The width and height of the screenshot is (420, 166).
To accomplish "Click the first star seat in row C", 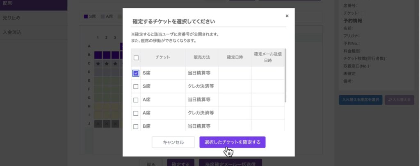I will point(98,64).
